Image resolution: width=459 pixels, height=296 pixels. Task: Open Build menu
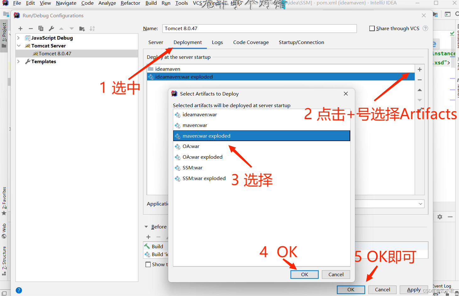tap(151, 3)
